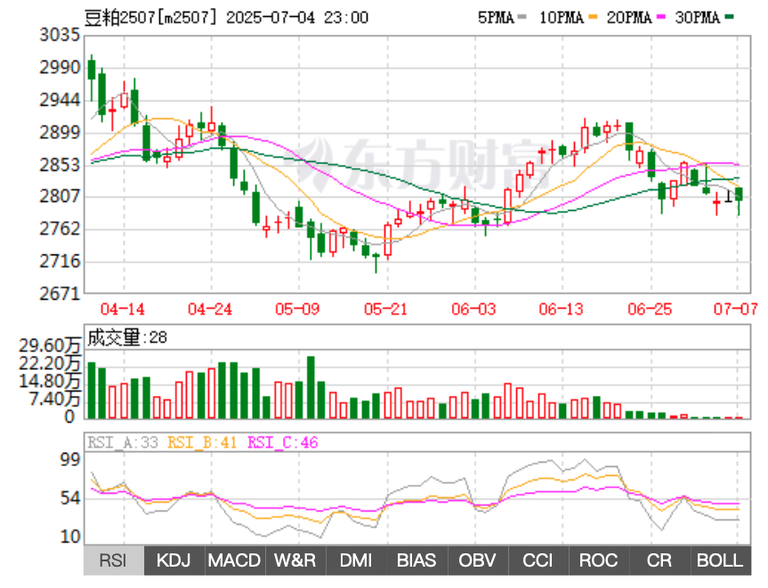
Task: Click the 05-09 date axis label
Action: coord(297,309)
